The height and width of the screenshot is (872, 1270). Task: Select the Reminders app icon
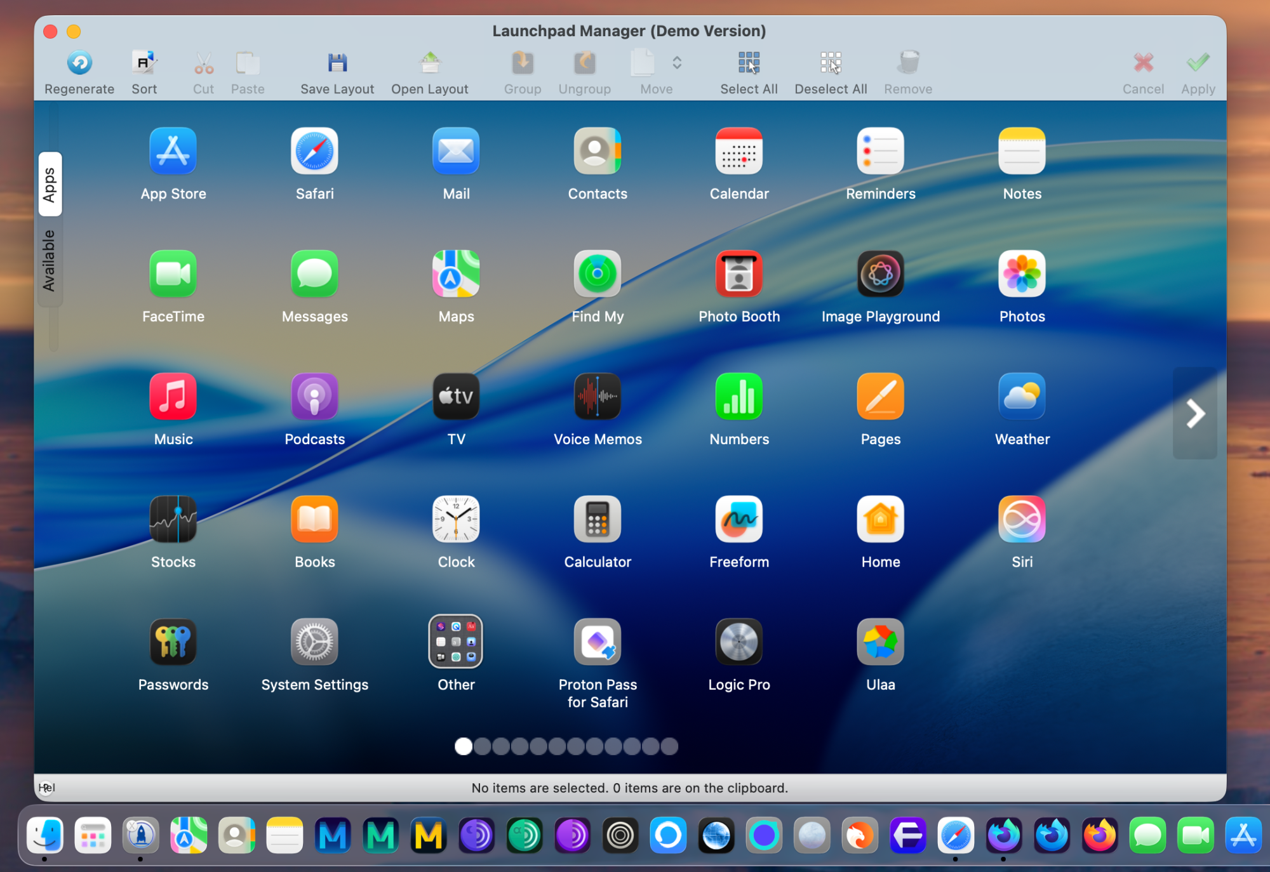point(881,151)
